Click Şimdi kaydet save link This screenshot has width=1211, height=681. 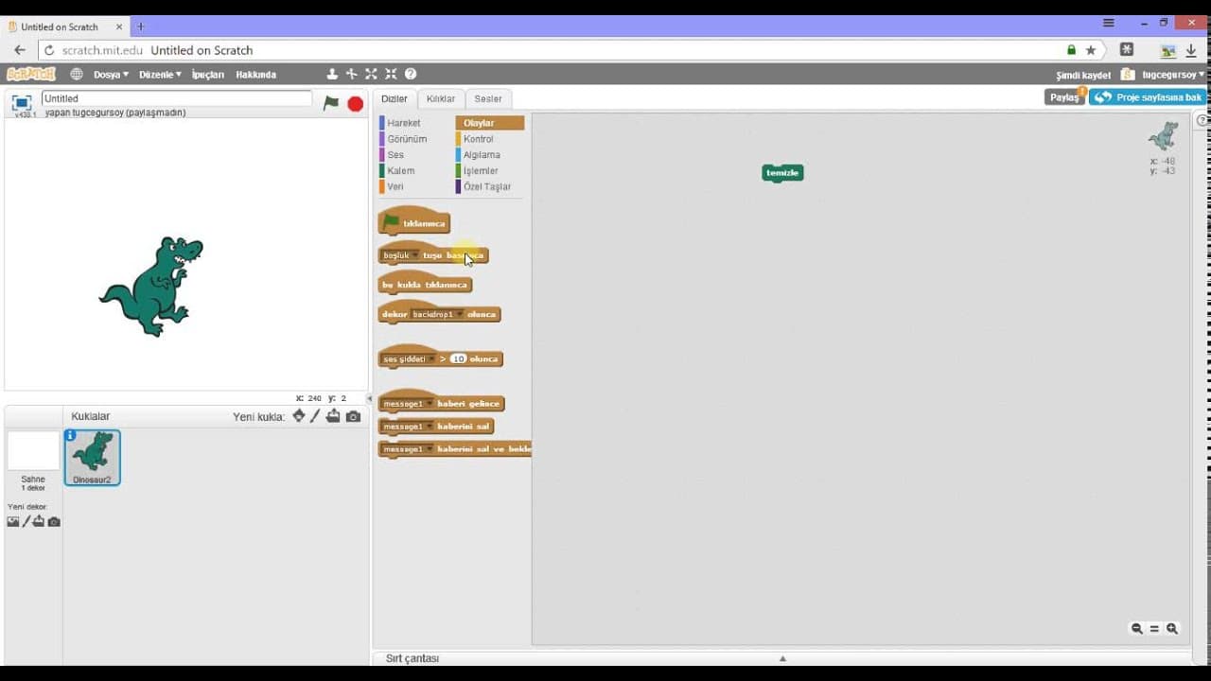click(x=1083, y=75)
